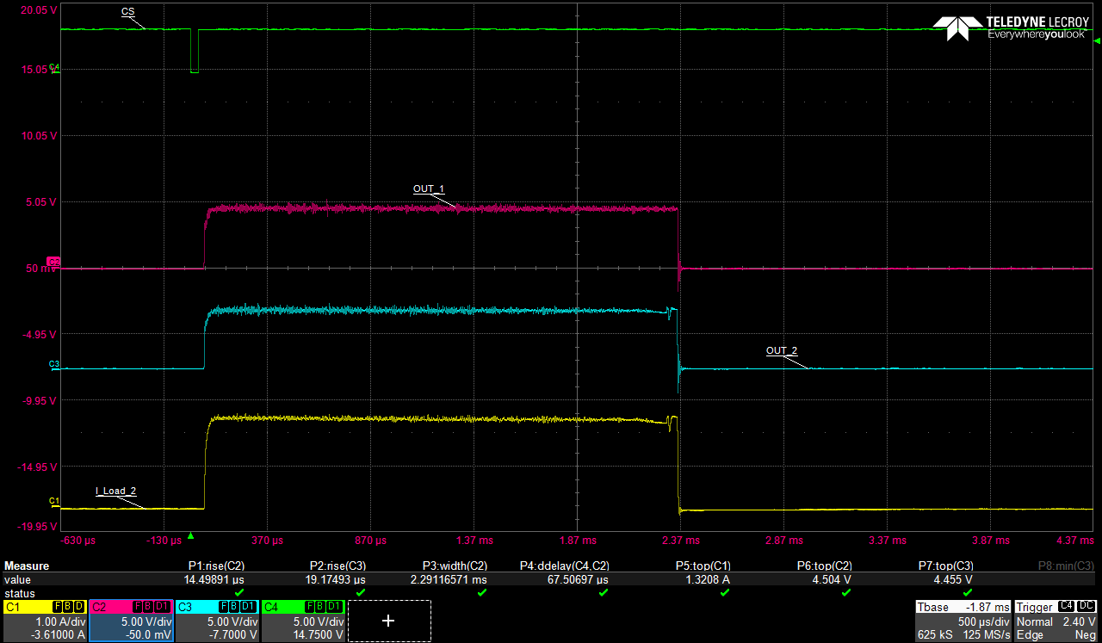This screenshot has width=1102, height=643.
Task: Select the P3:width(C2) measurement column
Action: (455, 566)
